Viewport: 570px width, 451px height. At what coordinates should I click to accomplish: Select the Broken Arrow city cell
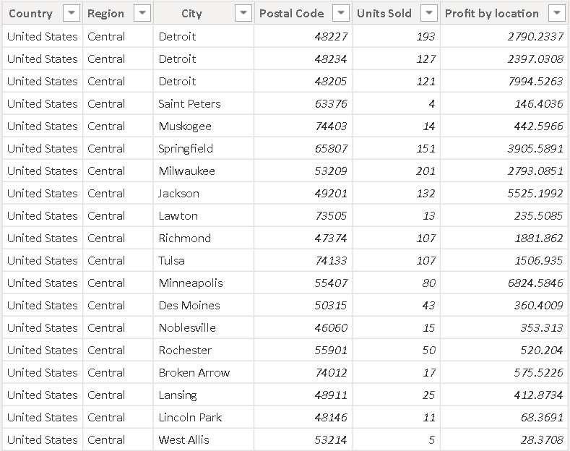pos(194,372)
